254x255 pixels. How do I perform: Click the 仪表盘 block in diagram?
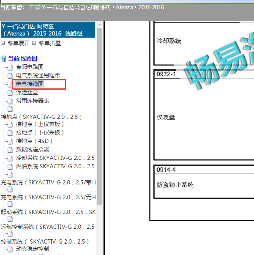[166, 117]
